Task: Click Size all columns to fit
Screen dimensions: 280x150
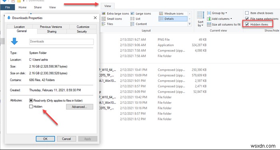Action: click(x=224, y=24)
